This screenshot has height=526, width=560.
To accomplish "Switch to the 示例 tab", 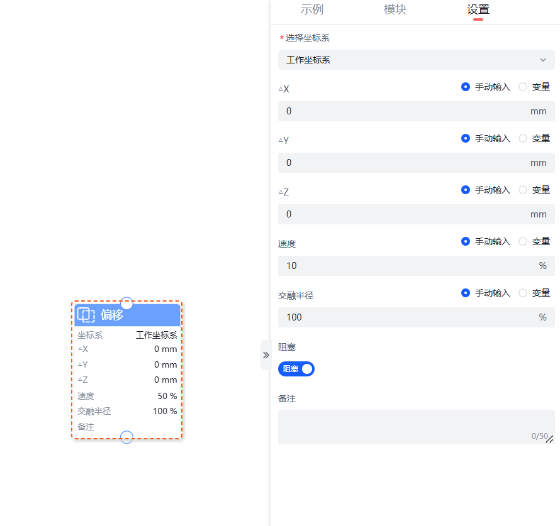I will 312,9.
